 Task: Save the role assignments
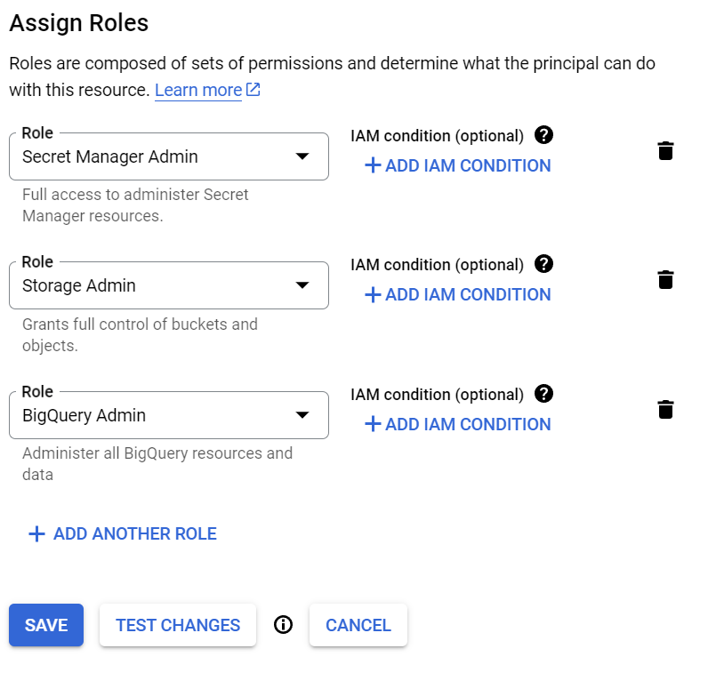46,625
